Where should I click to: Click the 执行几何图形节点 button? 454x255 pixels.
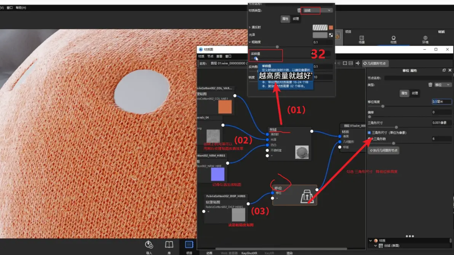[x=384, y=150]
